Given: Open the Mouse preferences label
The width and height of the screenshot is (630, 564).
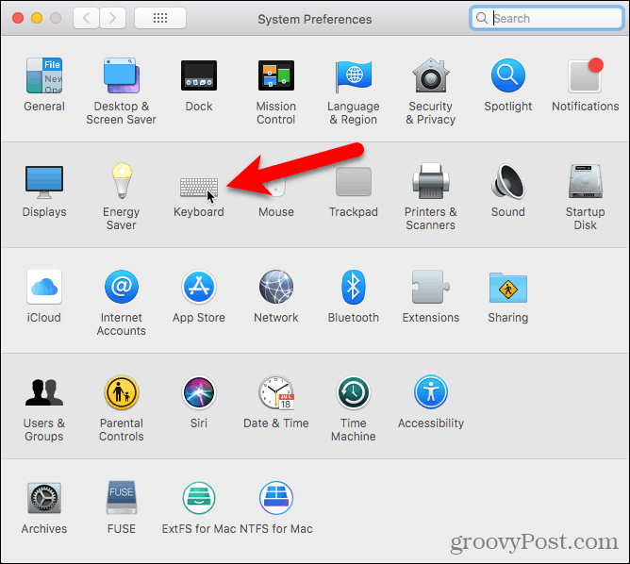Looking at the screenshot, I should point(276,211).
